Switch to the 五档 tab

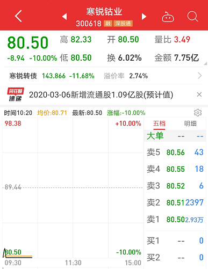(x=159, y=123)
